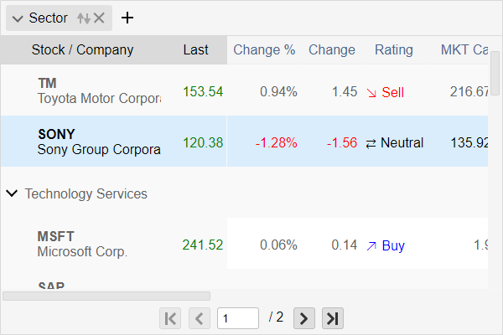Image resolution: width=503 pixels, height=335 pixels.
Task: Click the page number input field
Action: point(237,317)
